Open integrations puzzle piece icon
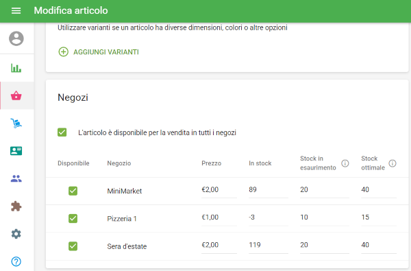 click(16, 206)
